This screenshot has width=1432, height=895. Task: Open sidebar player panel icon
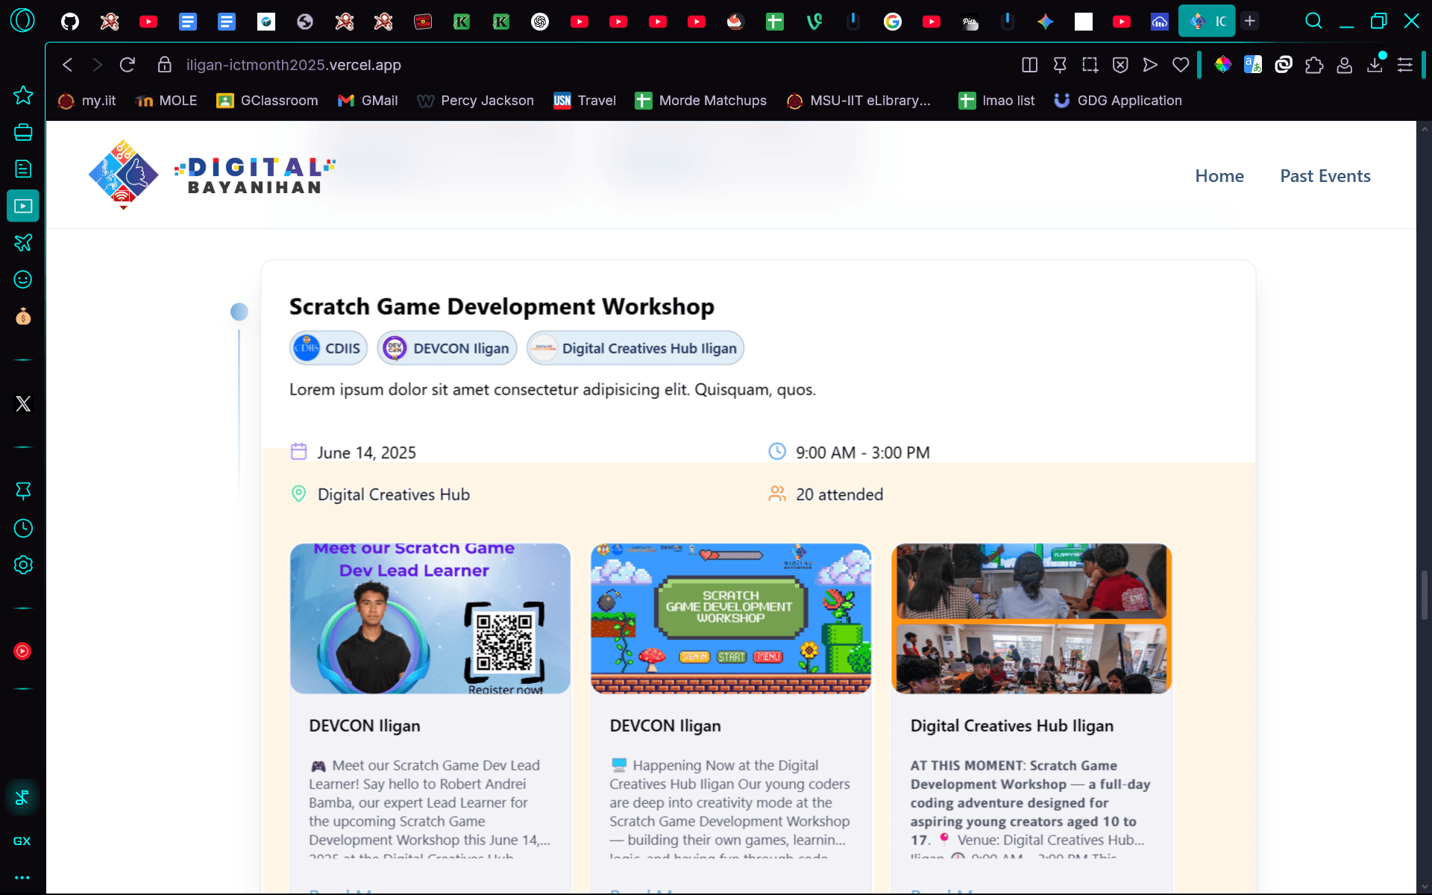pos(23,206)
